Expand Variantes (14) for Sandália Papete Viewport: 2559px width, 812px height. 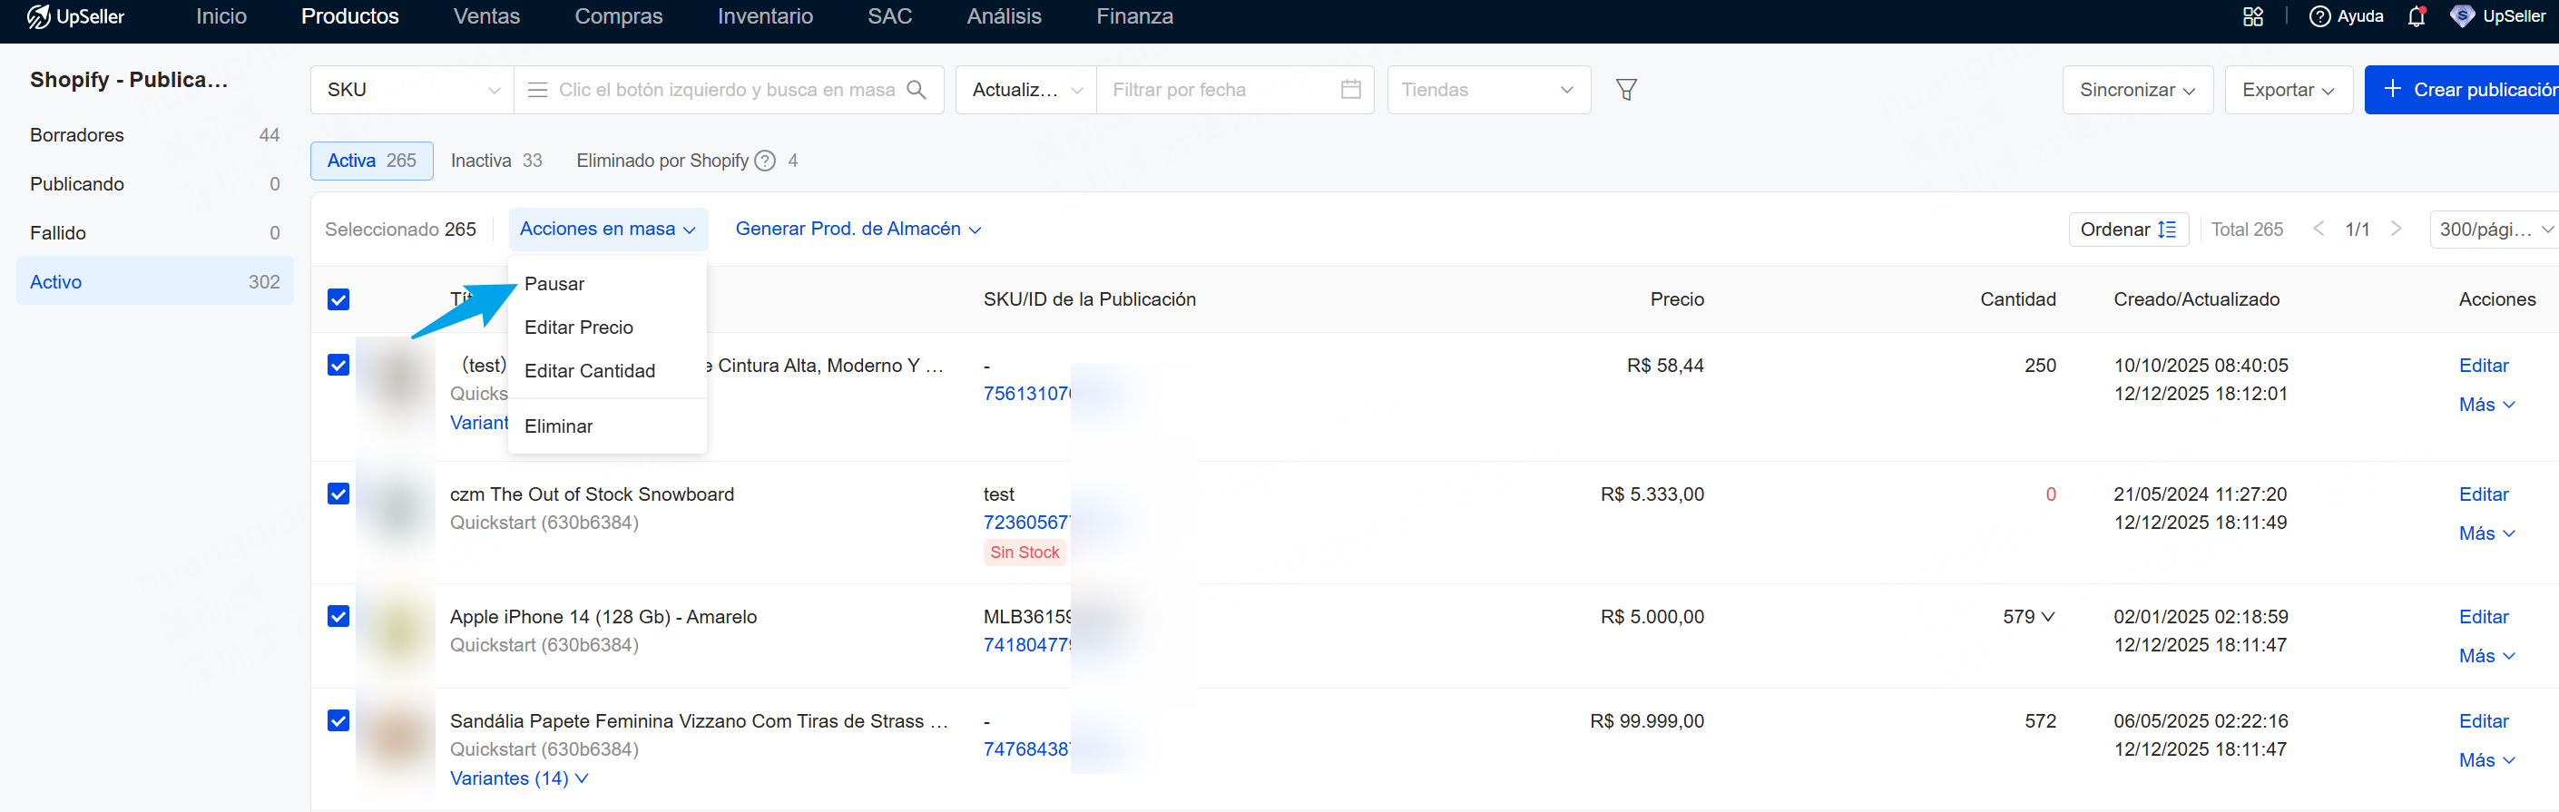coord(518,779)
